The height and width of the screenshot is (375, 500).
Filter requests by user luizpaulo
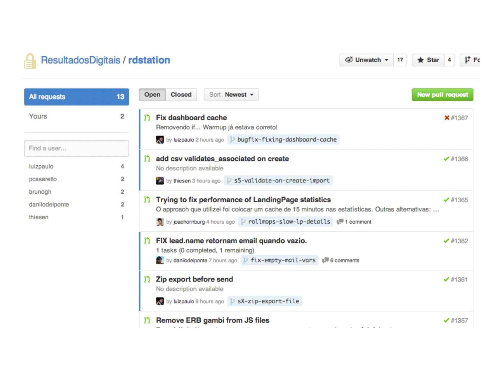pyautogui.click(x=41, y=167)
